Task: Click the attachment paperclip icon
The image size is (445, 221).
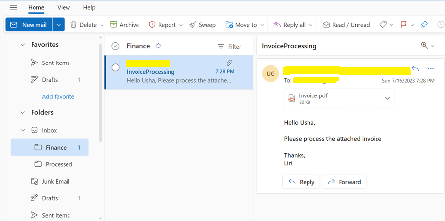Action: coord(229,63)
